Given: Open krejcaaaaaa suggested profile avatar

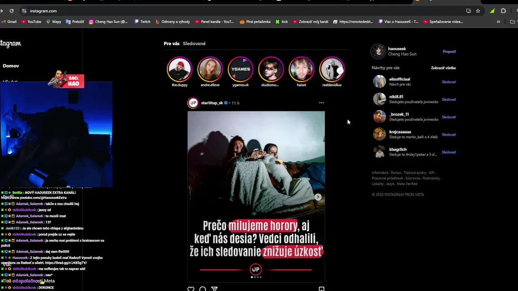Looking at the screenshot, I should 379,134.
